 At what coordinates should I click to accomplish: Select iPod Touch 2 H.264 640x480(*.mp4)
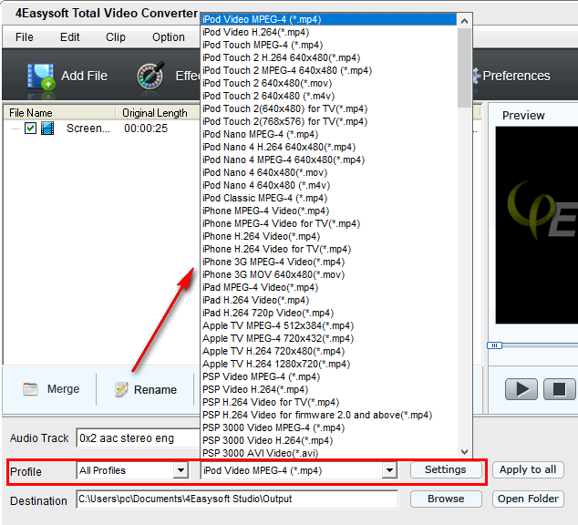[x=329, y=57]
